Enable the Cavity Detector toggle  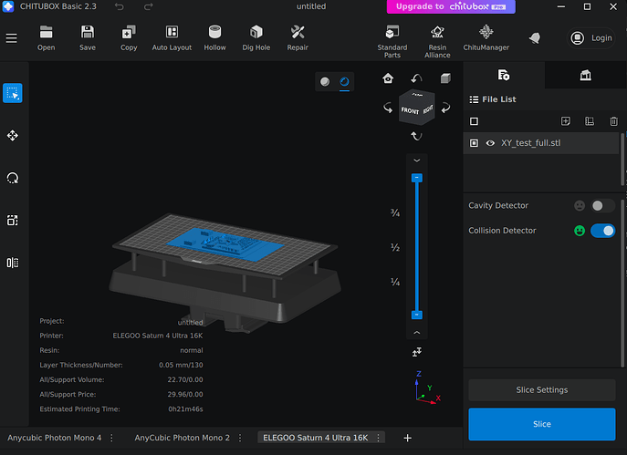(602, 206)
